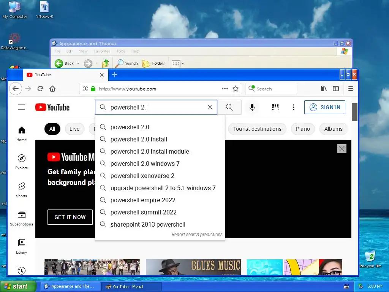Click the Windows Start button
Screen dimensions: 389x292
pos(18,286)
